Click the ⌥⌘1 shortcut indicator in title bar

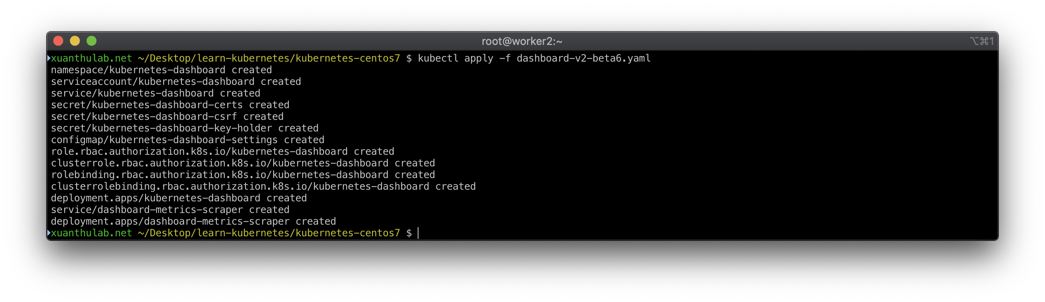pyautogui.click(x=982, y=41)
